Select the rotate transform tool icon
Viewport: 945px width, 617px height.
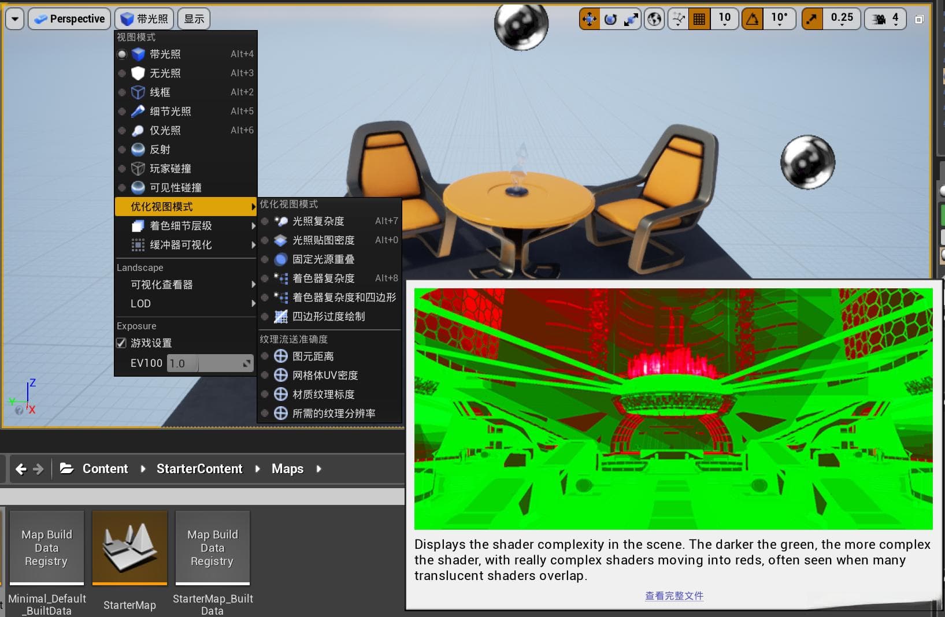(610, 19)
